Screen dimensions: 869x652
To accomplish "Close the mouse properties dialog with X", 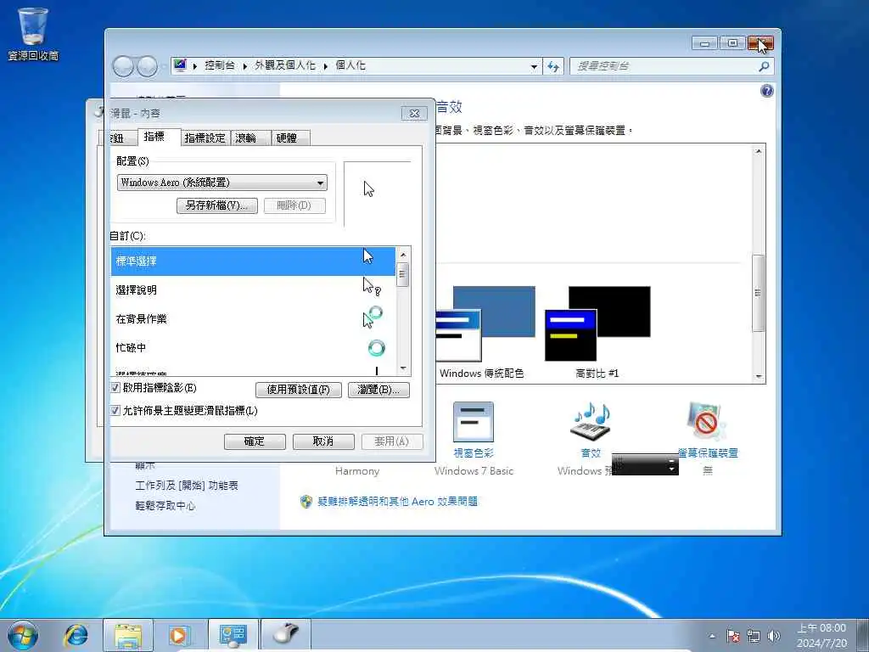I will pos(414,114).
